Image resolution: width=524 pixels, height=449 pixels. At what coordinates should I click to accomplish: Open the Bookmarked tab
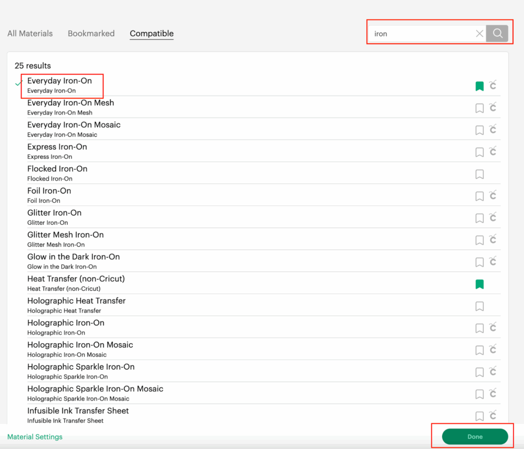click(x=91, y=34)
